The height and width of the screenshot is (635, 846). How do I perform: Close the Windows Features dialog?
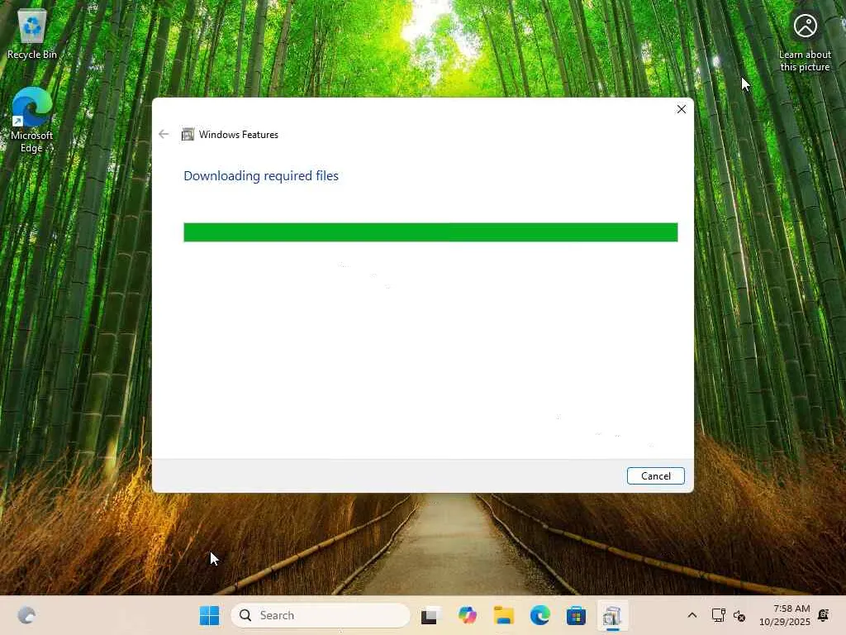[682, 109]
